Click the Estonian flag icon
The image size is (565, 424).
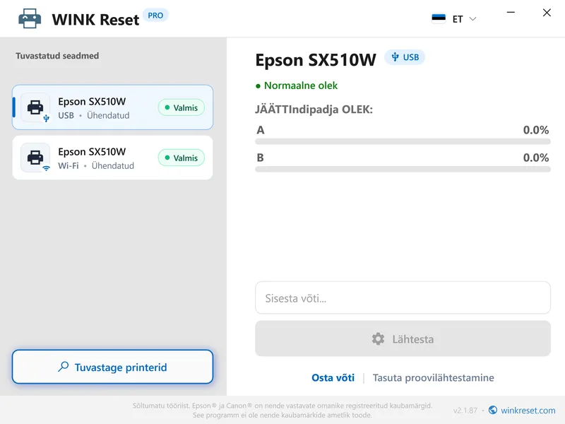coord(439,18)
